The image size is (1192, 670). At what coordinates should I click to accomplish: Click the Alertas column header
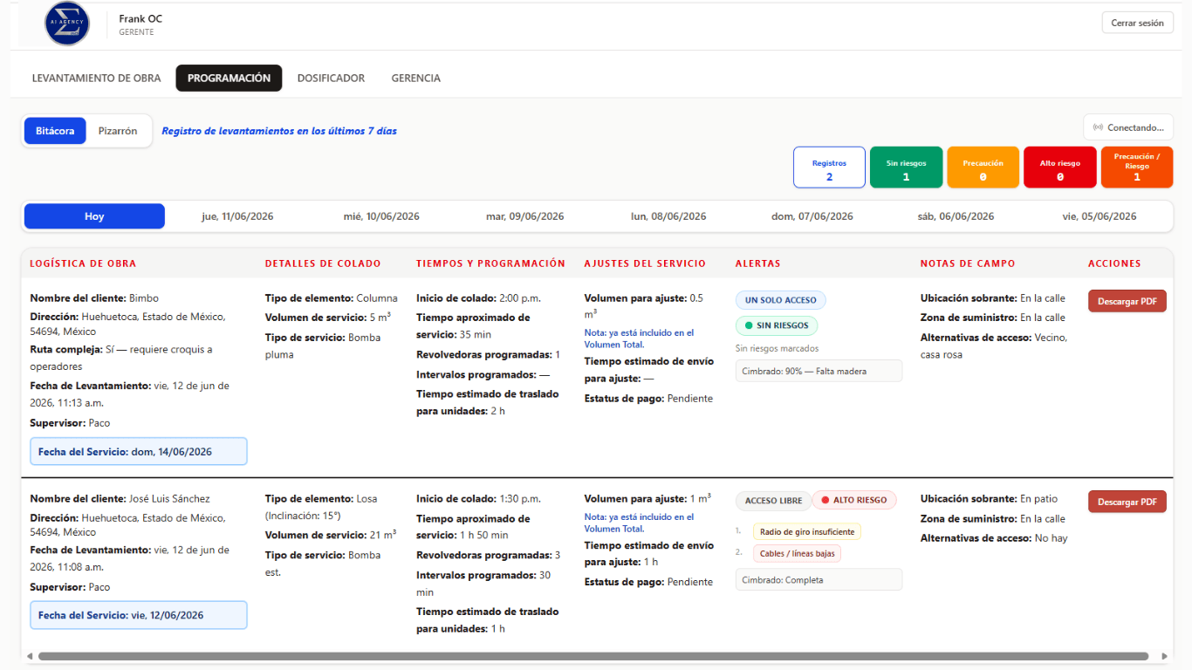(758, 263)
